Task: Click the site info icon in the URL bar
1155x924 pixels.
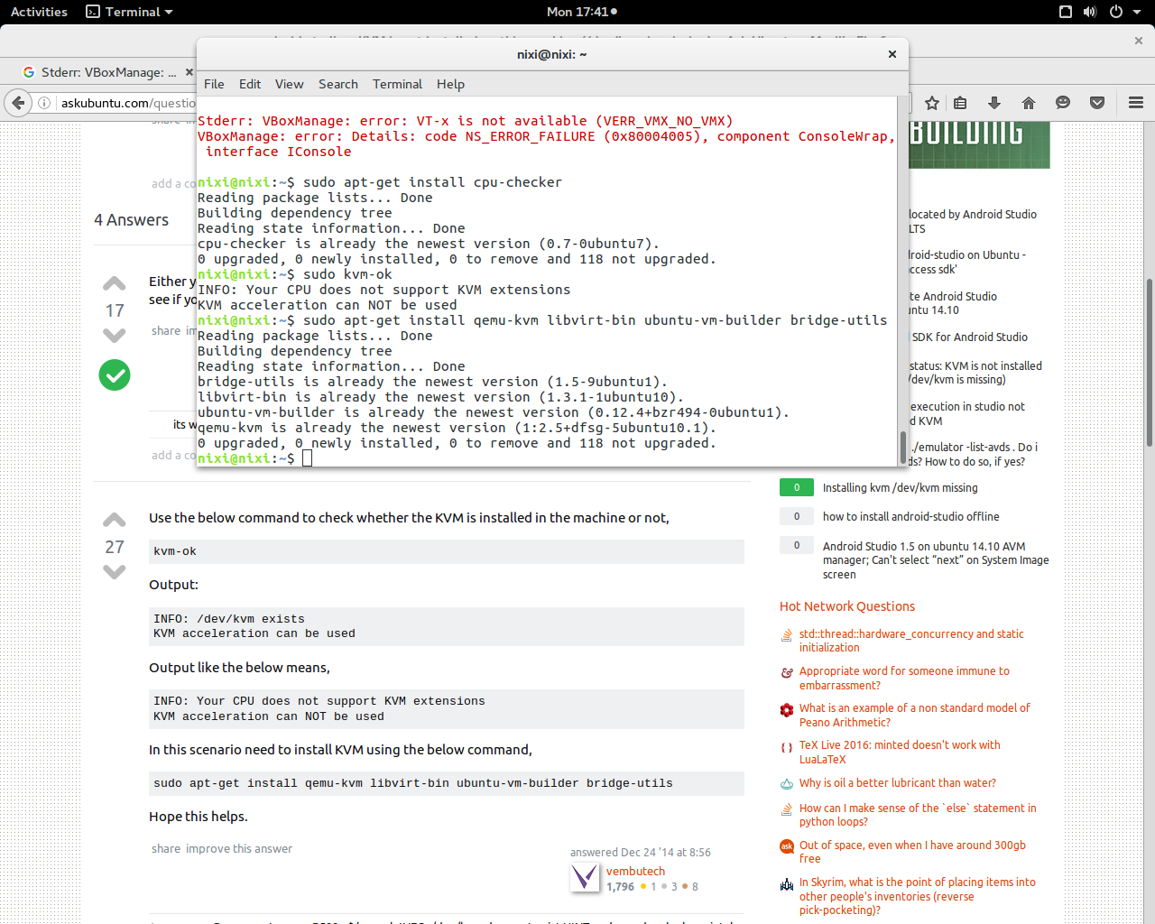Action: 44,103
